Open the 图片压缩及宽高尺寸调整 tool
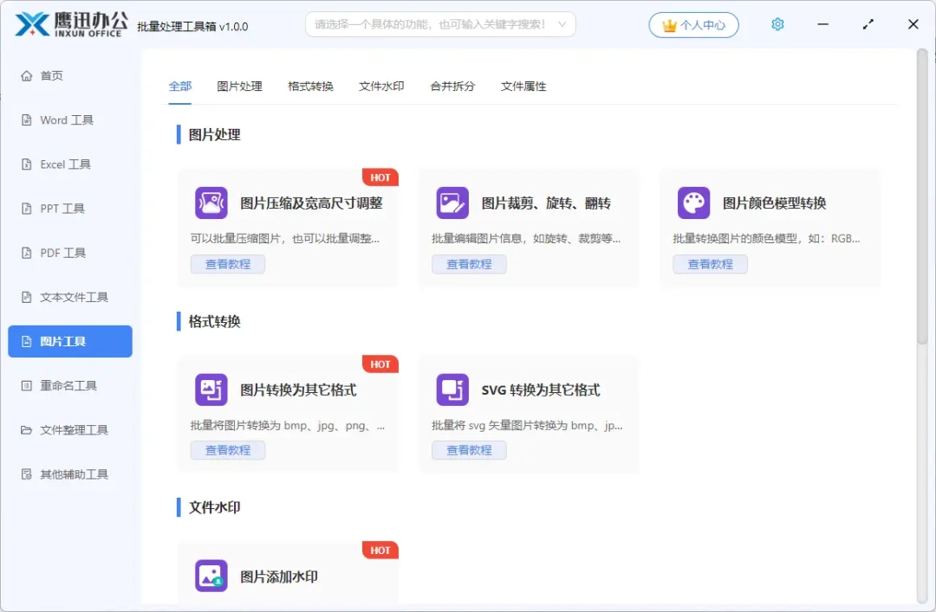Image resolution: width=936 pixels, height=612 pixels. pyautogui.click(x=286, y=201)
